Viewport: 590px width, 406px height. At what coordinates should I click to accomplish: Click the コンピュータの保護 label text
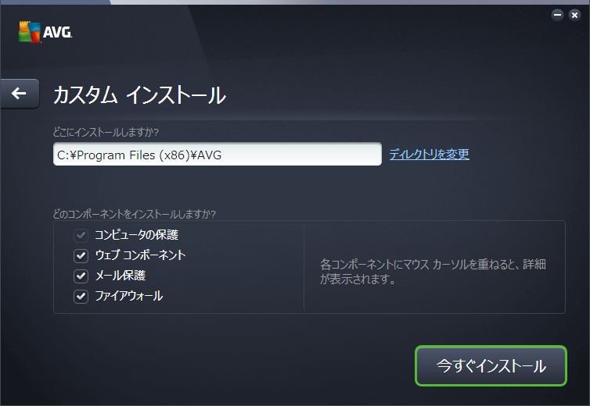tap(137, 235)
